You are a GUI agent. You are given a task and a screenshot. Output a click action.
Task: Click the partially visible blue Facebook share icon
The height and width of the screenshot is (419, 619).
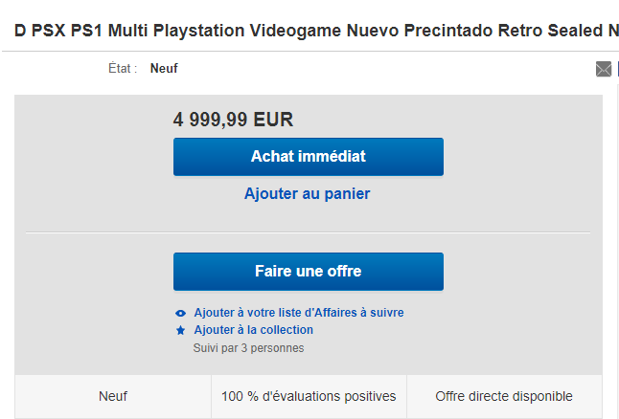point(618,69)
